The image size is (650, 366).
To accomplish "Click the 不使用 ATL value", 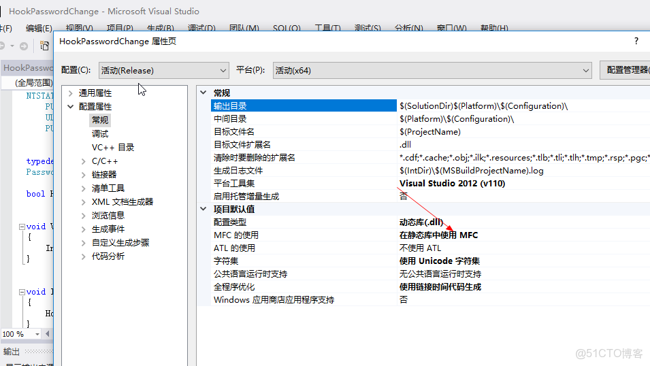I will coord(420,248).
